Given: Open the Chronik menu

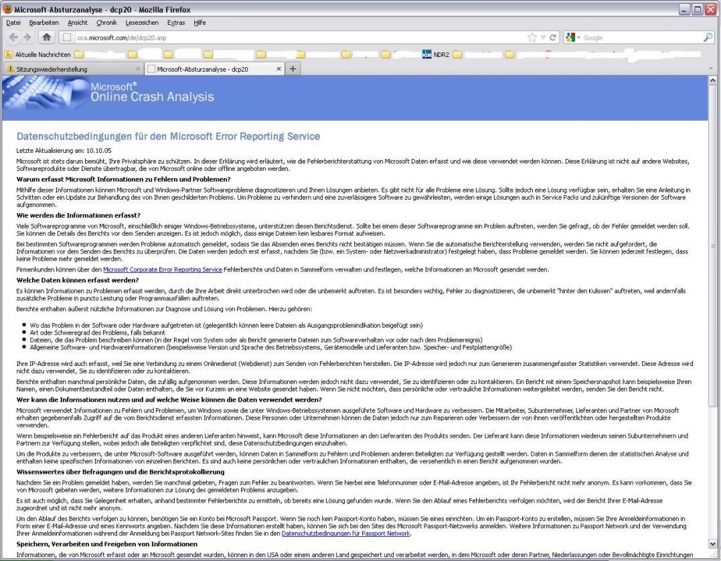Looking at the screenshot, I should [106, 23].
